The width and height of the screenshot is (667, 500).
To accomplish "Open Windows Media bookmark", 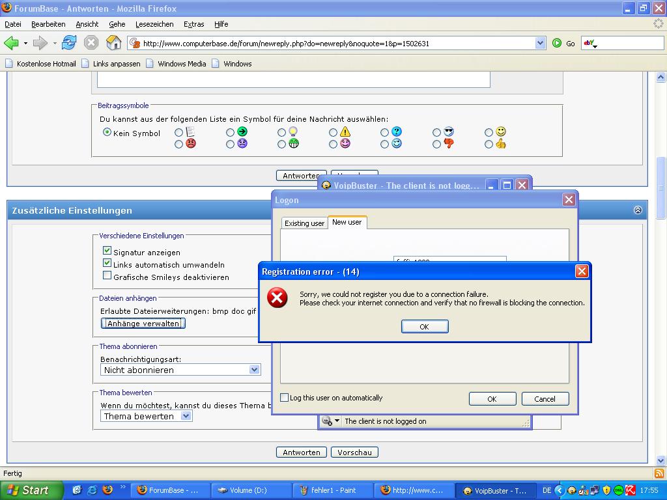I will click(x=176, y=64).
